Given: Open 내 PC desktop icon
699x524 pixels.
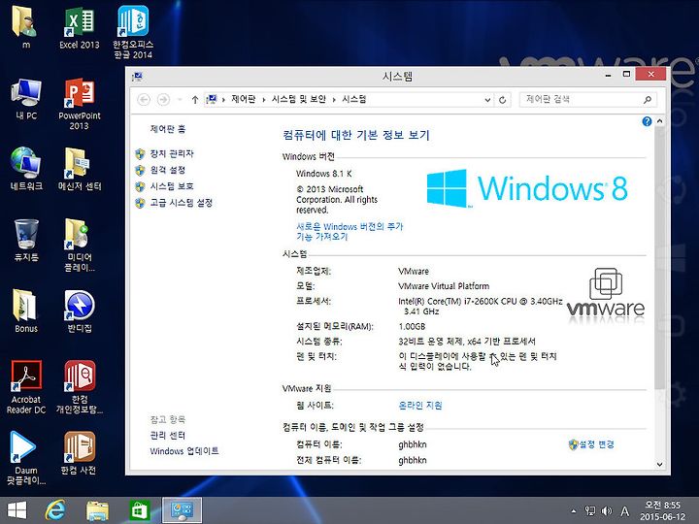Looking at the screenshot, I should click(x=26, y=99).
